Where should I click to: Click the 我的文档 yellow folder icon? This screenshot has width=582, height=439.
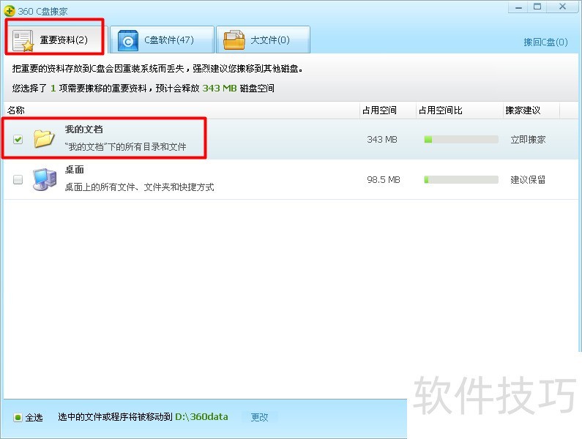tap(45, 138)
